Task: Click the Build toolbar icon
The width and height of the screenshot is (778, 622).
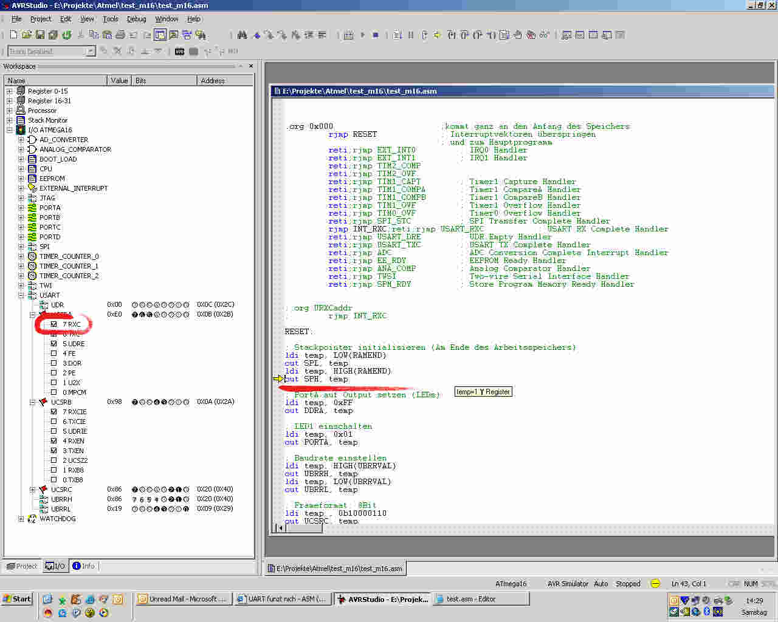Action: pyautogui.click(x=349, y=35)
